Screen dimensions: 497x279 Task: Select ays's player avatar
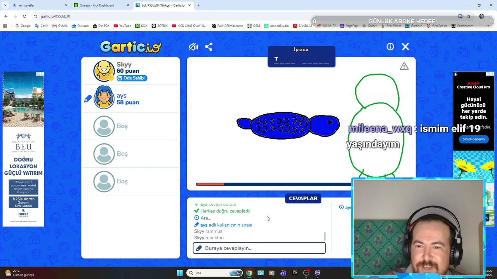pos(104,97)
